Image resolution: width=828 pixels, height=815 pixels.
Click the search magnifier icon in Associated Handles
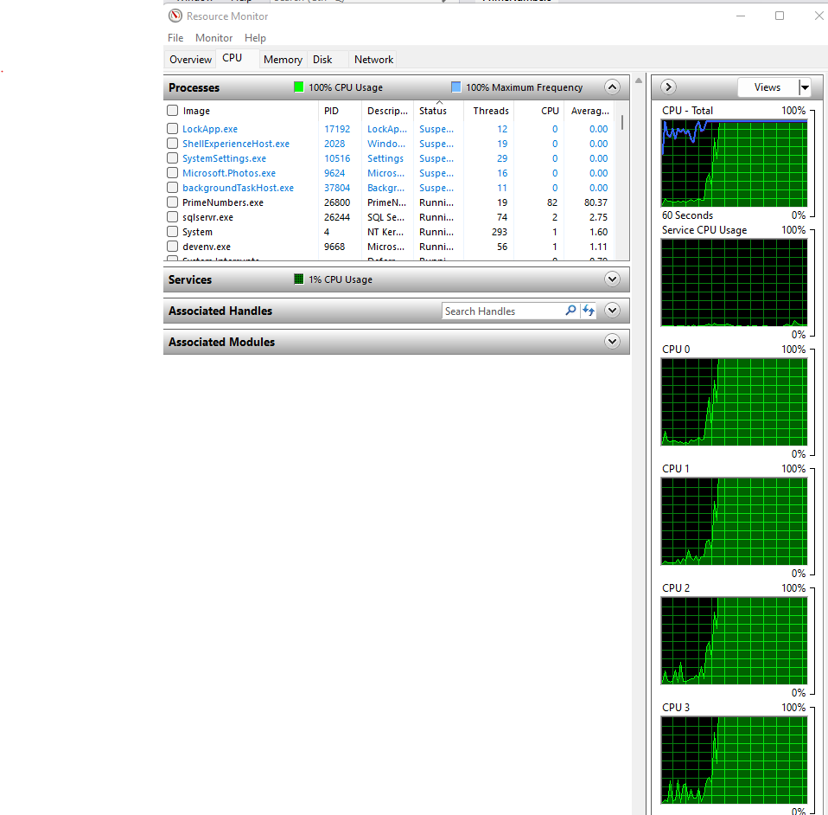(x=570, y=311)
